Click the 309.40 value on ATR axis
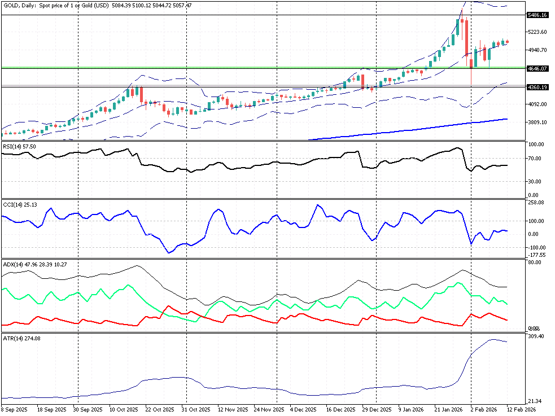 point(536,336)
